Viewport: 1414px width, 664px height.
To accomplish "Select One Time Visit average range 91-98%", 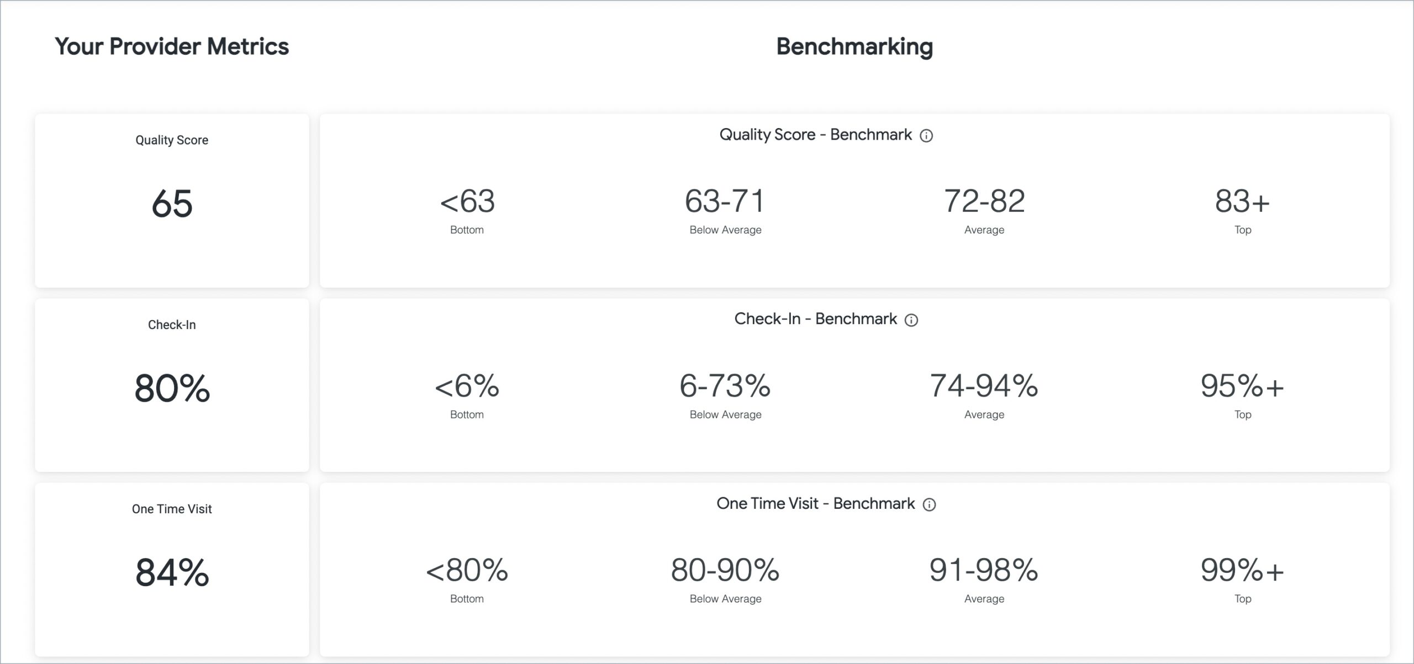I will coord(984,570).
